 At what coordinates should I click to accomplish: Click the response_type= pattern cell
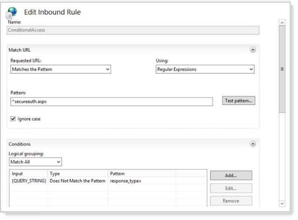point(142,181)
